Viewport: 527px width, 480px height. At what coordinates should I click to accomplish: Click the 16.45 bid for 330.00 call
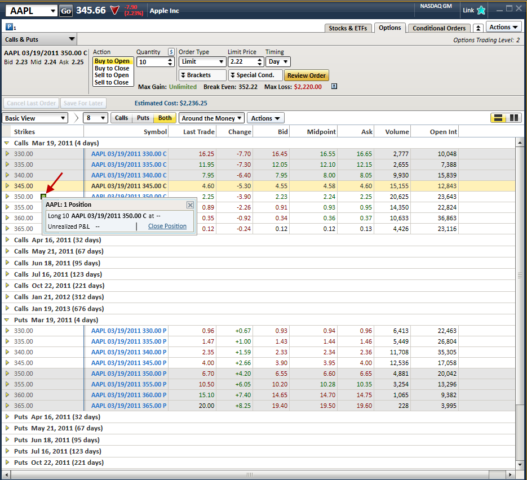[x=280, y=154]
